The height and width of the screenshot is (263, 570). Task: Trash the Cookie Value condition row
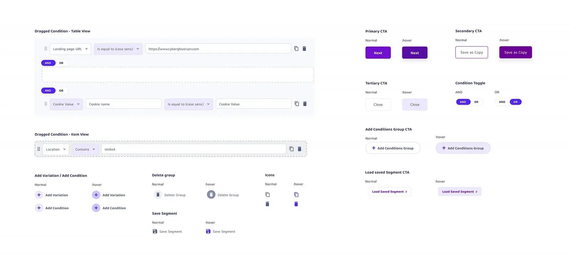(x=305, y=104)
